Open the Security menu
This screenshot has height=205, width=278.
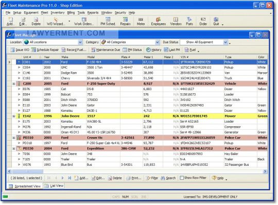[x=120, y=12]
